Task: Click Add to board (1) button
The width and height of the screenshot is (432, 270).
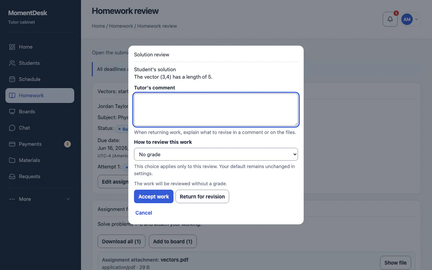Action: (x=173, y=241)
